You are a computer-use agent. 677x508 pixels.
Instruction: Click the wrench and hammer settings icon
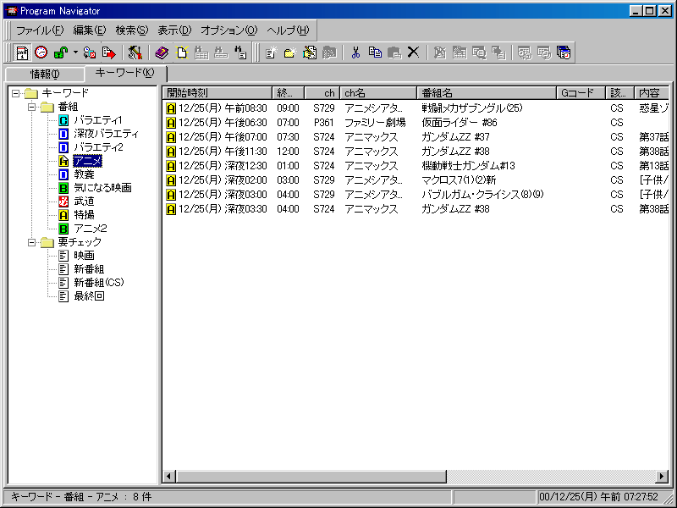coord(134,52)
